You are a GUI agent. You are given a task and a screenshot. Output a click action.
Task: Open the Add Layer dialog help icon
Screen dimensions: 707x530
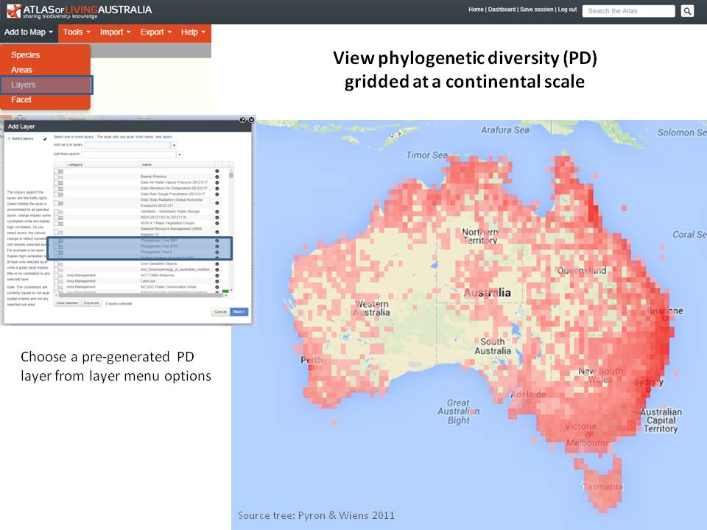coord(243,119)
